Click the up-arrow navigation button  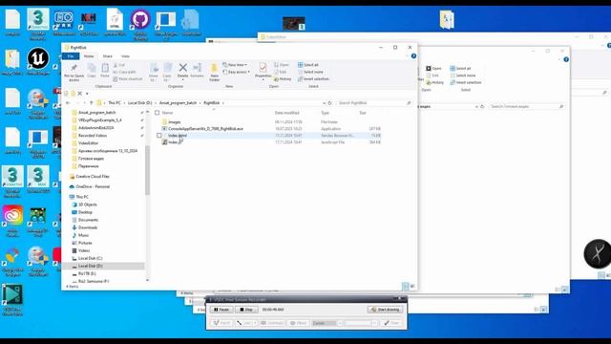coord(92,103)
